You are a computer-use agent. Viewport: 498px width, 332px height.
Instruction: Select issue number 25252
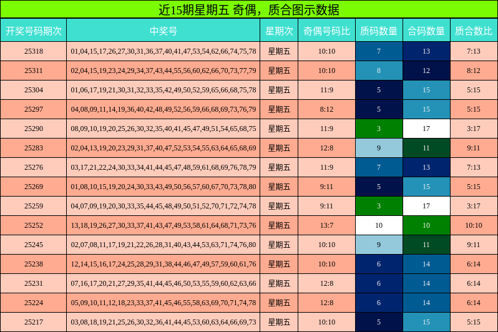click(33, 225)
